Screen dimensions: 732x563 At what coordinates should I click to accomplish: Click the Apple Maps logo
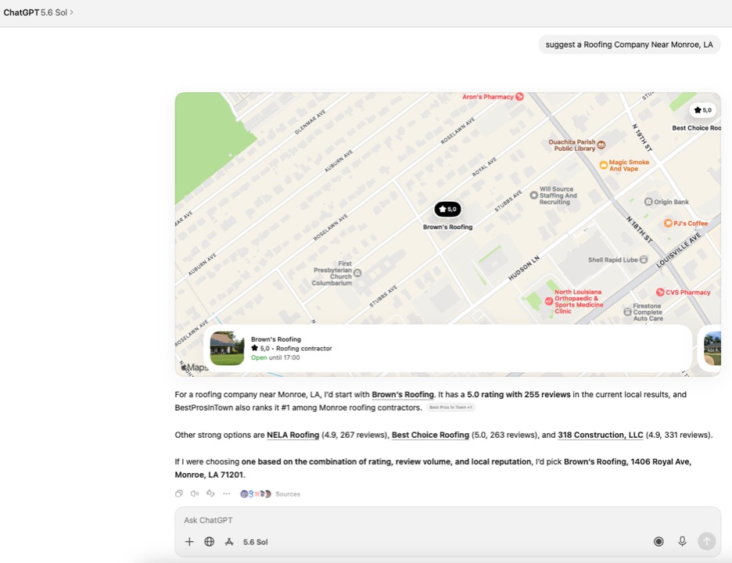[x=195, y=368]
